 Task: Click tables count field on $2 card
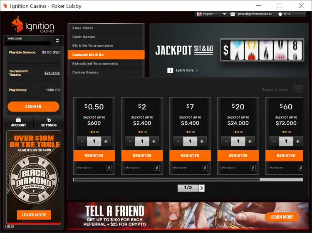click(x=142, y=141)
